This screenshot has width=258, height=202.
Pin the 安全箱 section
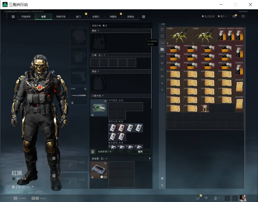click(x=150, y=158)
